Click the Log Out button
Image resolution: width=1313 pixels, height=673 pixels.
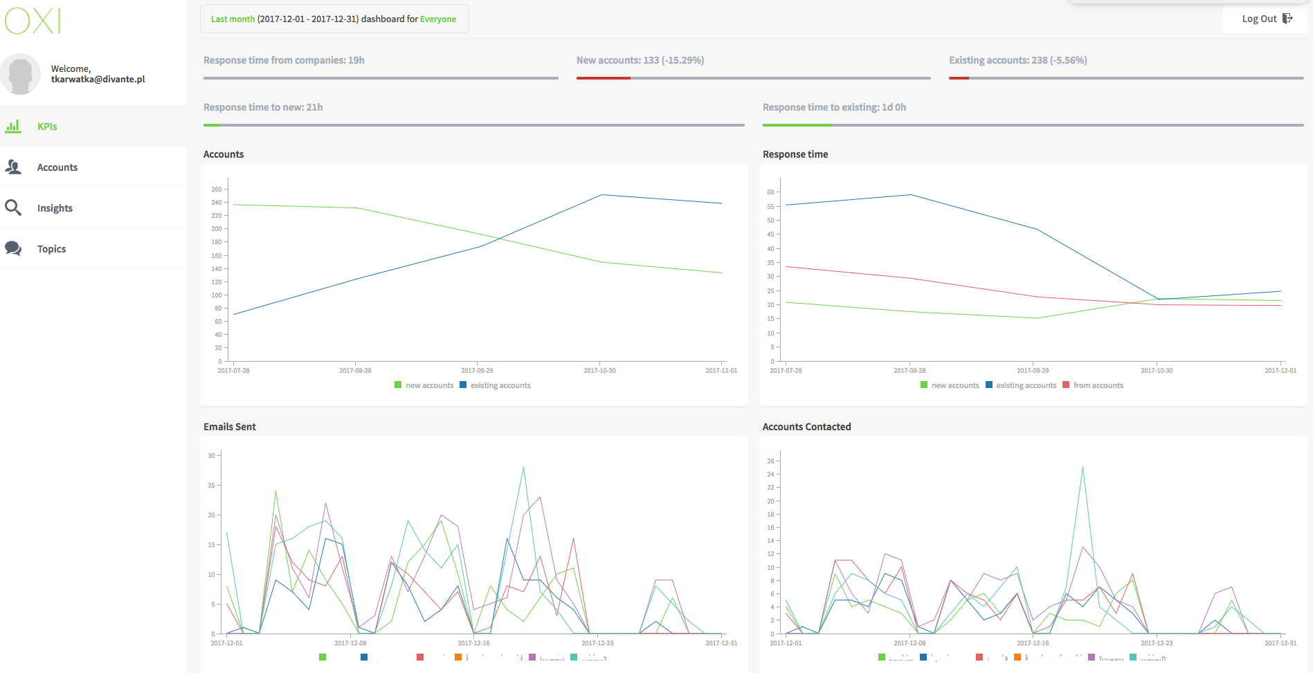click(1265, 19)
